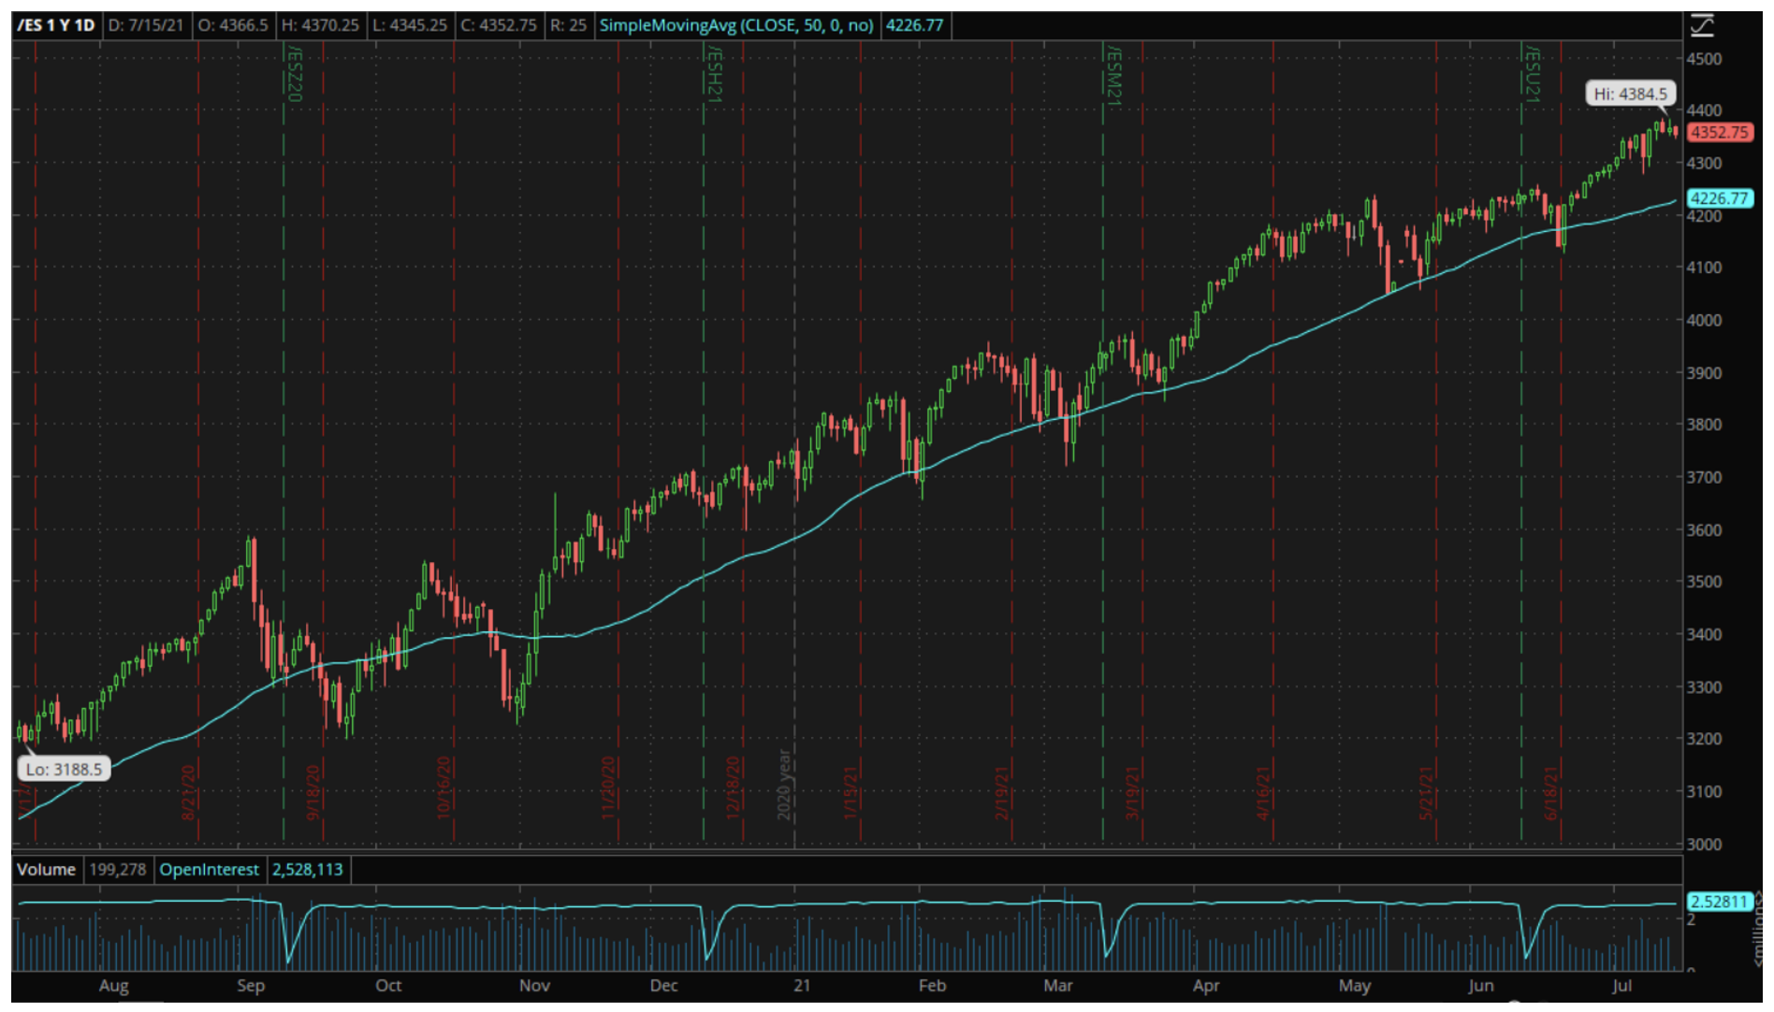Click the /ESZ20 contract rollover label
This screenshot has height=1012, width=1774.
(x=294, y=73)
